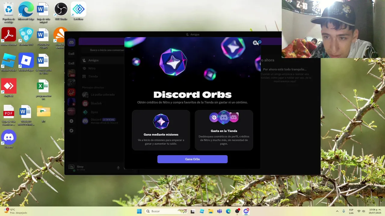Open Discord OFICIAL message thread
The height and width of the screenshot is (216, 385).
pyautogui.click(x=102, y=121)
